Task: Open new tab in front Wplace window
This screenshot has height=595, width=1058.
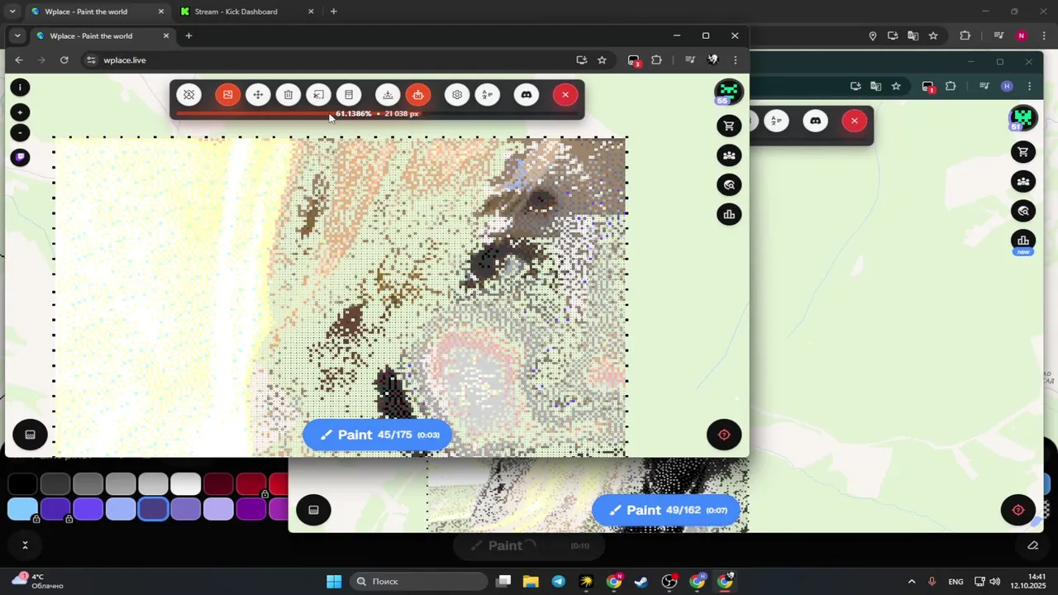Action: coord(188,36)
